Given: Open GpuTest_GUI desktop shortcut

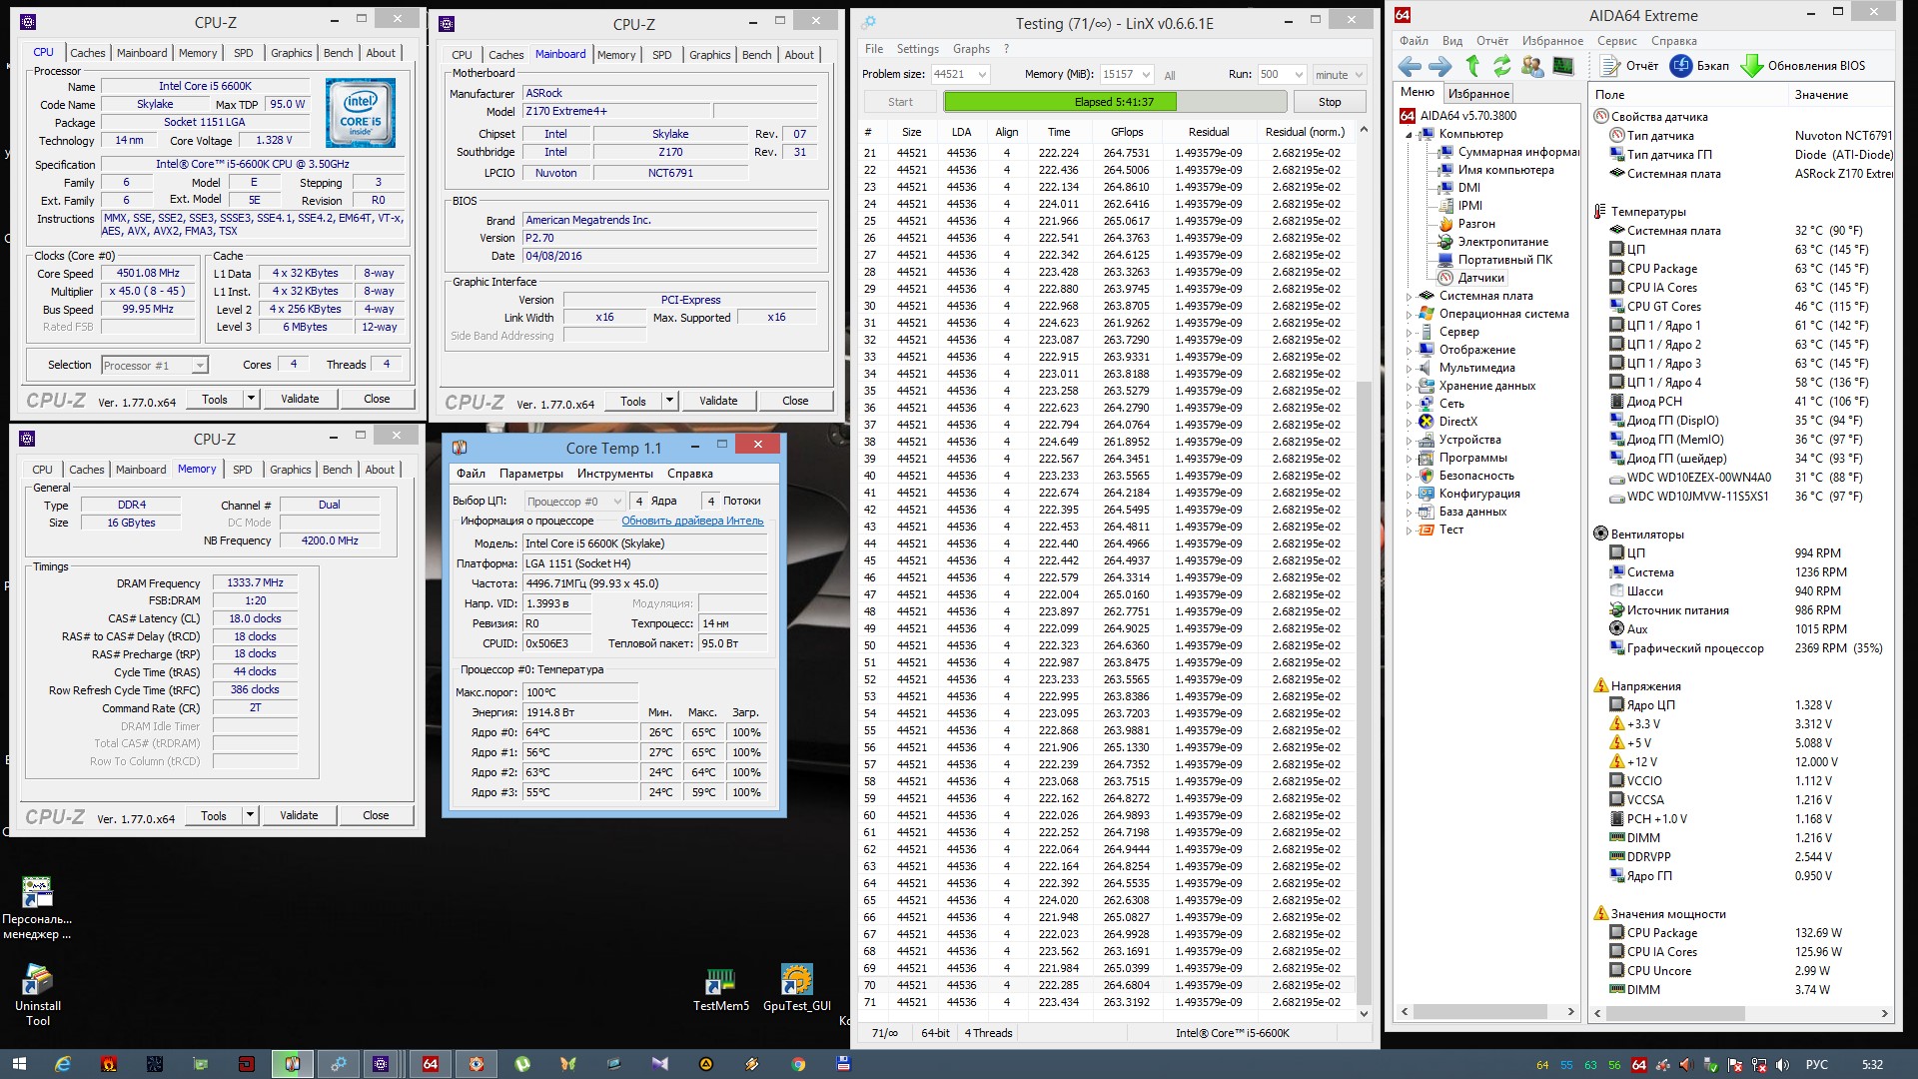Looking at the screenshot, I should pos(796,981).
